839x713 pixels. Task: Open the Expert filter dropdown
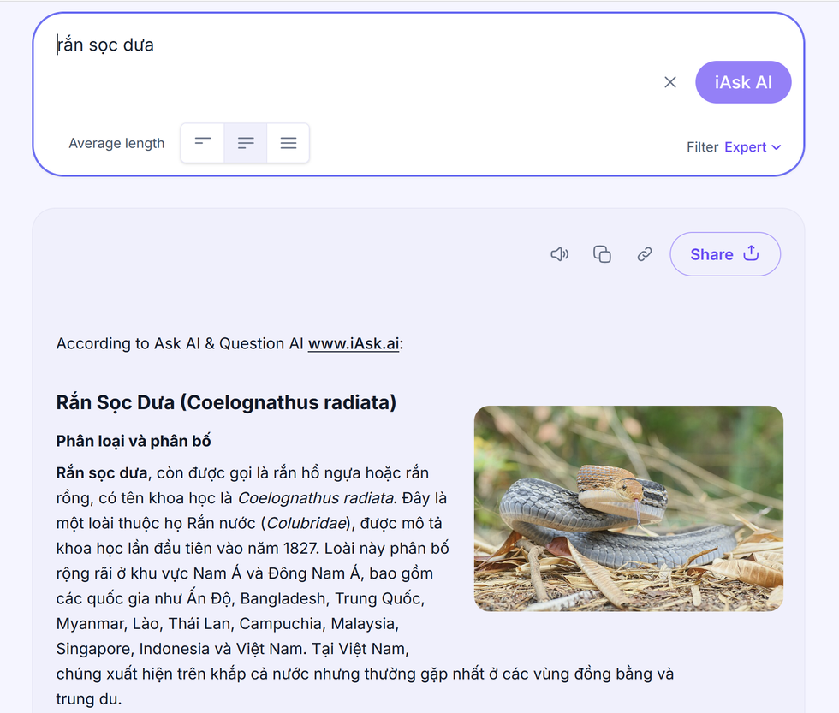[753, 147]
